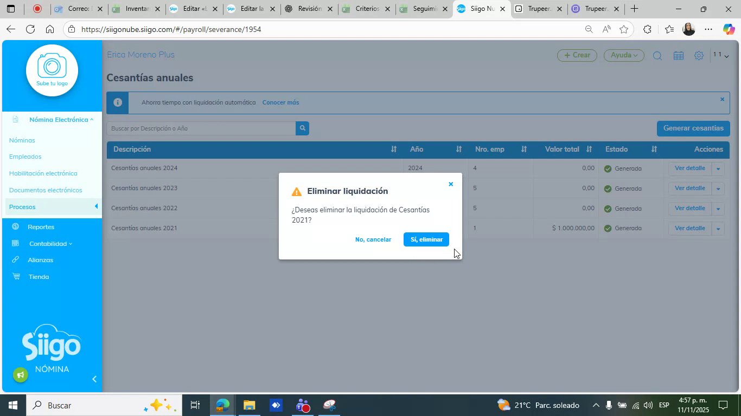Click the browser refresh icon
Screen dimensions: 741x416
point(30,29)
